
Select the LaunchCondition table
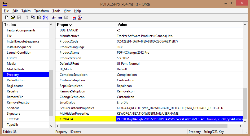click(26, 53)
